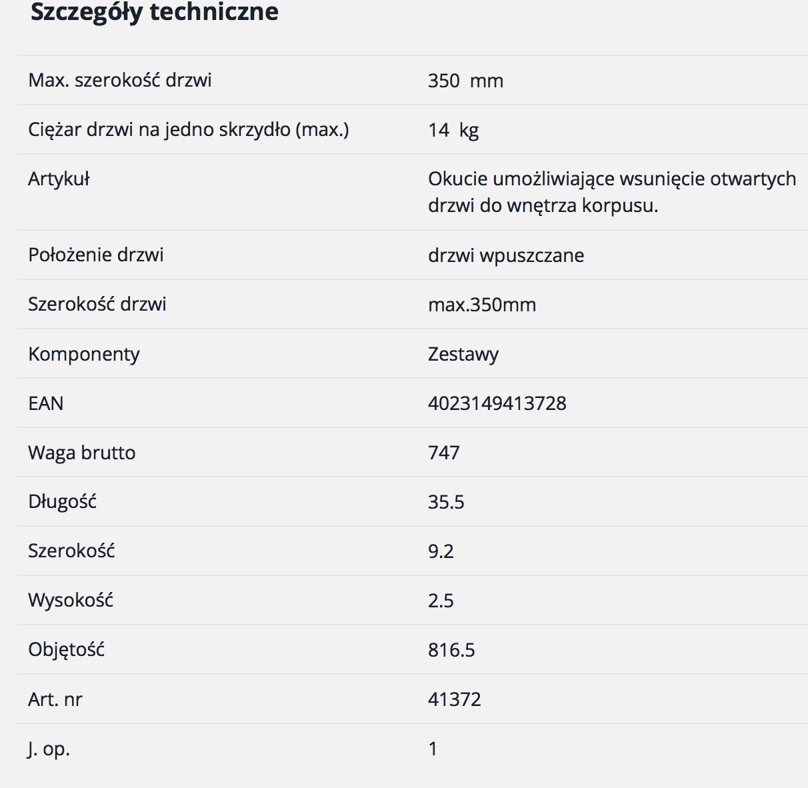Viewport: 808px width, 788px height.
Task: Click the "Max. szerokość drzwi" row label
Action: coord(120,80)
